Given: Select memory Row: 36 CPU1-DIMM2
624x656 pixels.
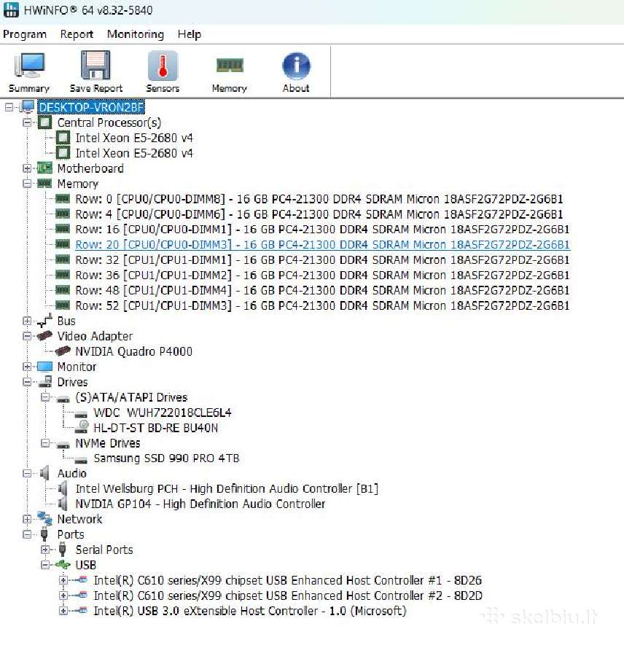Looking at the screenshot, I should pyautogui.click(x=322, y=276).
